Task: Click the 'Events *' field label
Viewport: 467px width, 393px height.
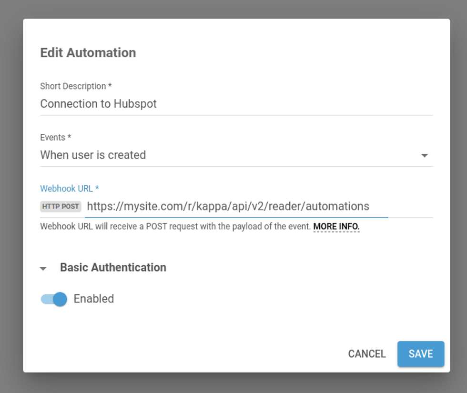Action: (55, 138)
